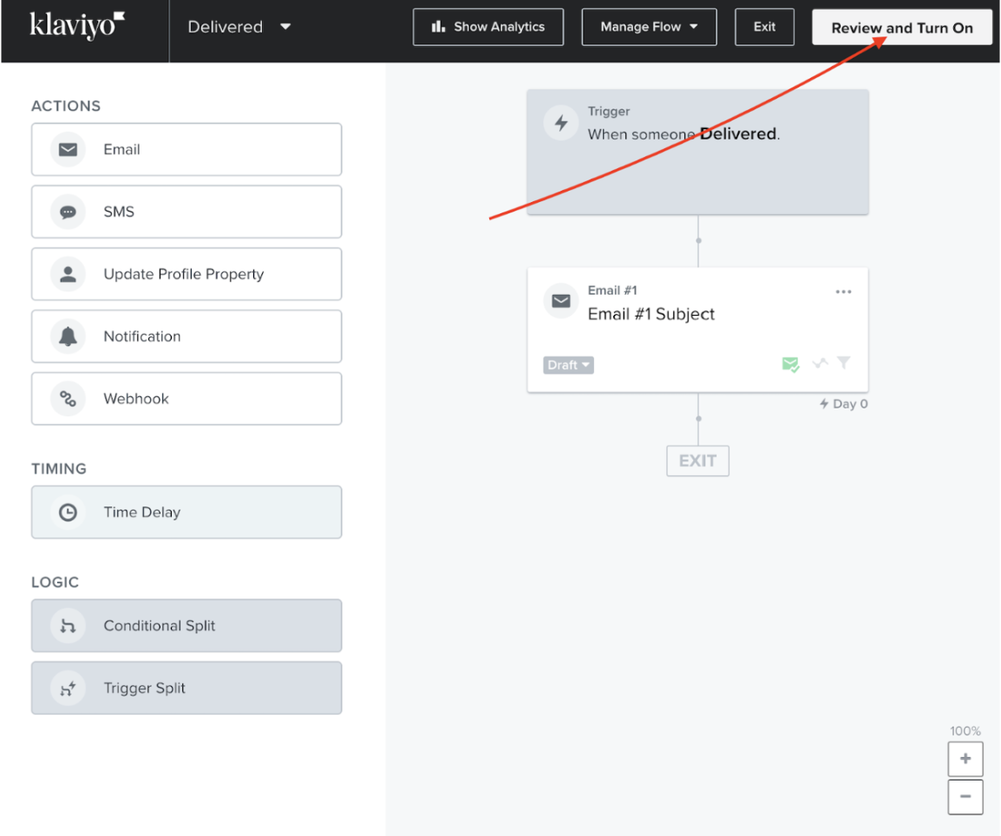This screenshot has width=1001, height=836.
Task: Select the Trigger Split label
Action: pos(144,688)
